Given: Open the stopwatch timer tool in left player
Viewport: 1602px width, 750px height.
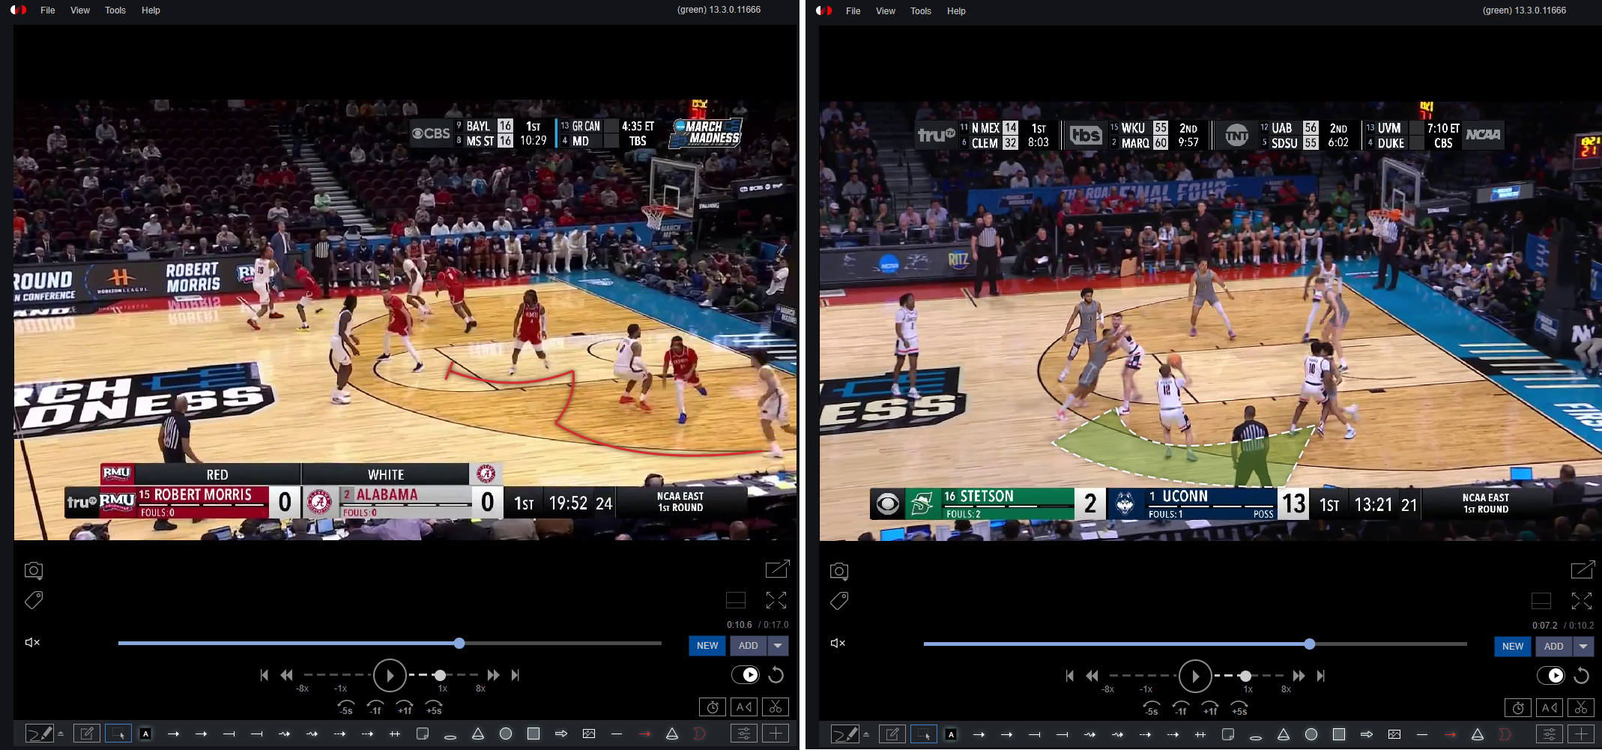Looking at the screenshot, I should coord(713,707).
